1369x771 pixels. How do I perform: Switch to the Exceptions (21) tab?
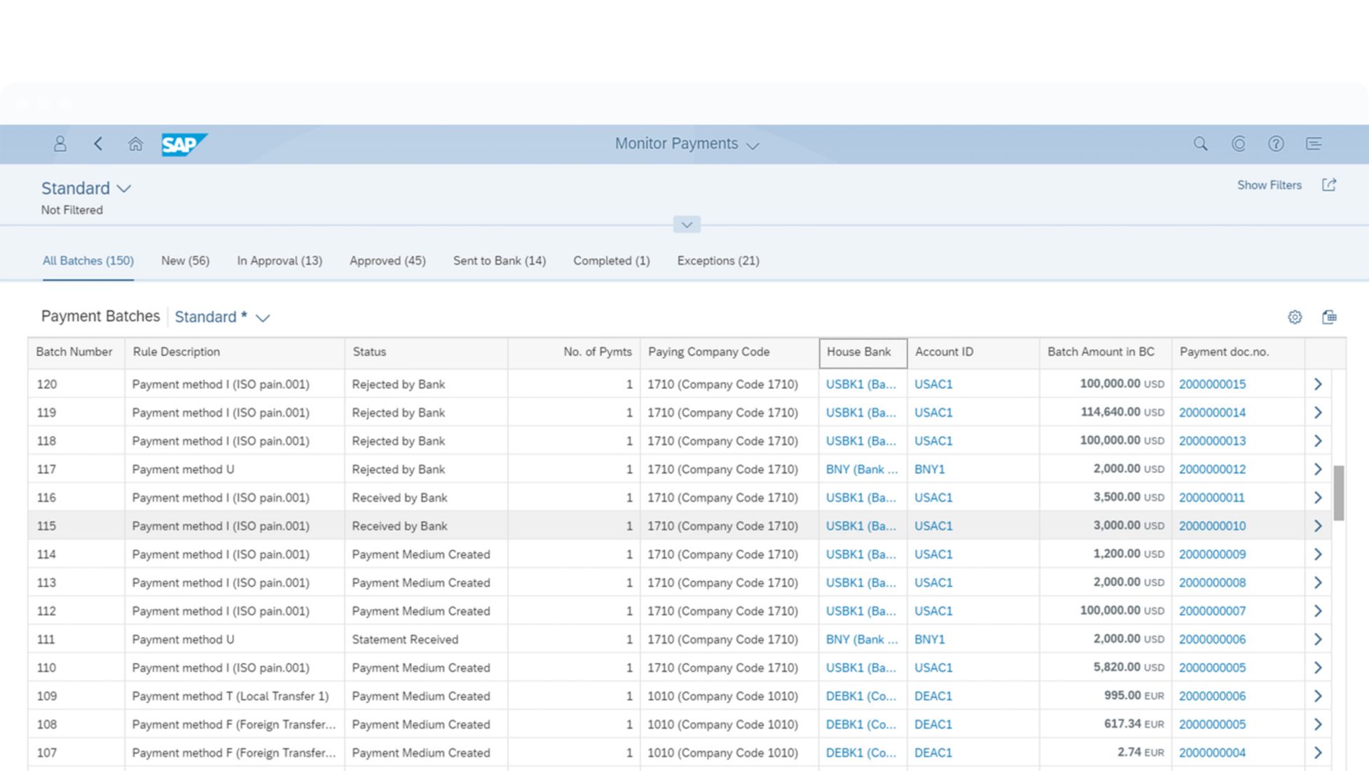[x=717, y=261]
